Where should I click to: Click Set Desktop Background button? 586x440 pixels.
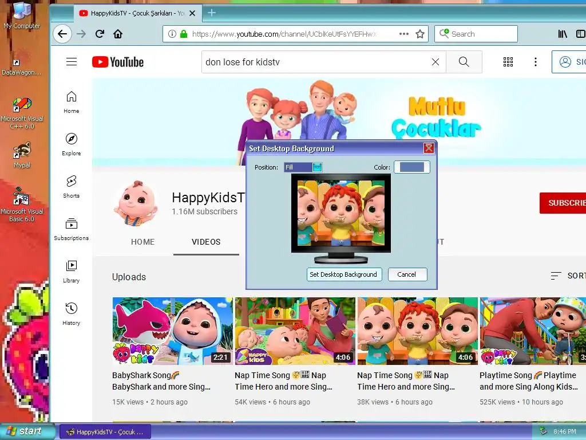(x=344, y=274)
